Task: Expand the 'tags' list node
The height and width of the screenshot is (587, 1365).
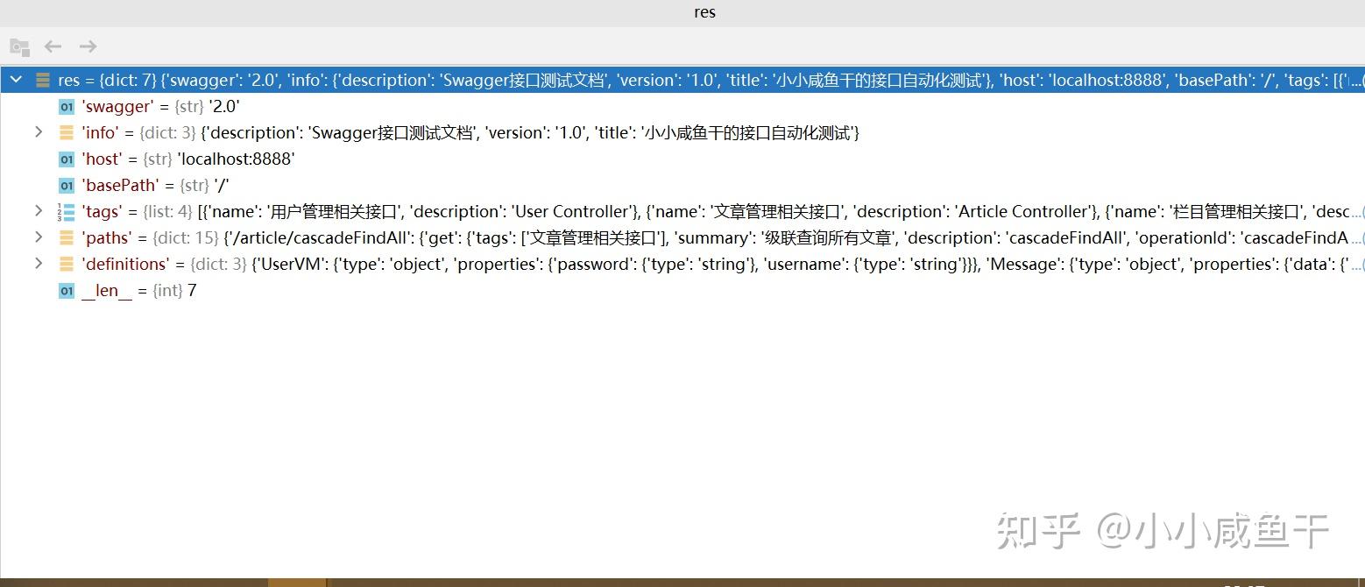Action: (x=39, y=211)
